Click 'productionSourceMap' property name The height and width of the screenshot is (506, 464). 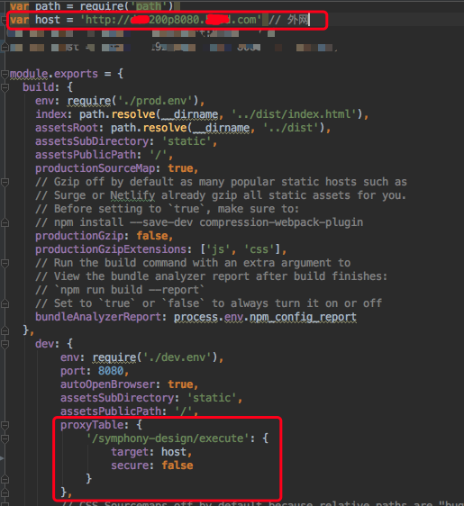[96, 168]
